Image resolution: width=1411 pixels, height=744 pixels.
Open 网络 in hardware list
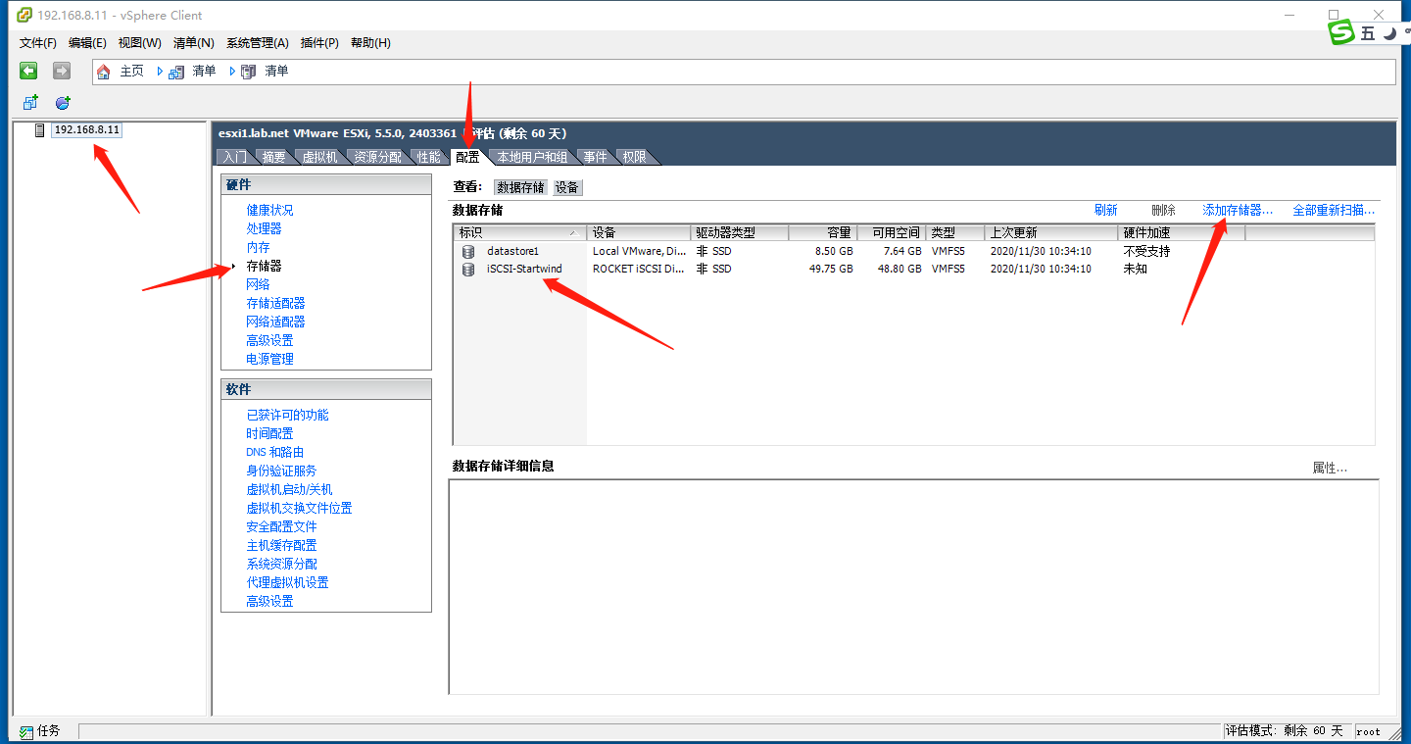pyautogui.click(x=258, y=284)
